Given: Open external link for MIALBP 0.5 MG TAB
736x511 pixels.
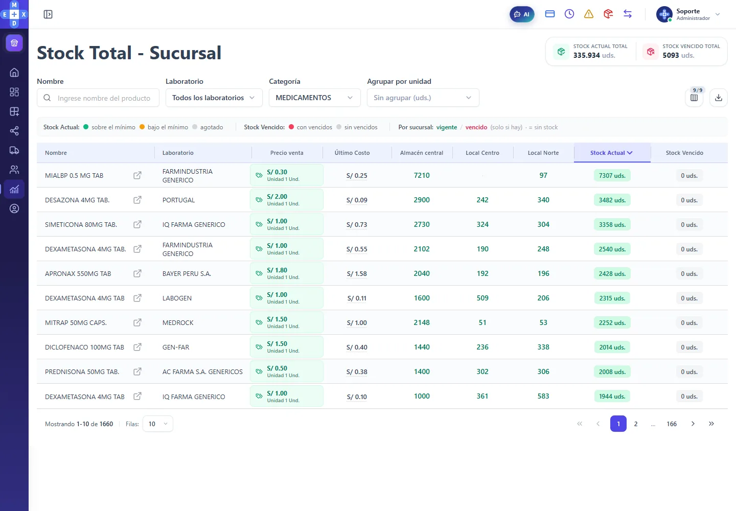Looking at the screenshot, I should (x=137, y=175).
